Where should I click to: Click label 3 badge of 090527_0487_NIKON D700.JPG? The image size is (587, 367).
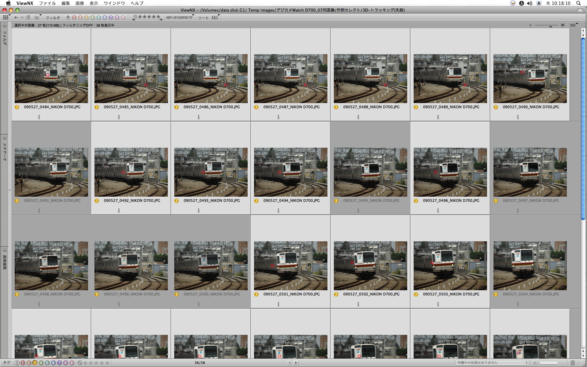pos(257,107)
